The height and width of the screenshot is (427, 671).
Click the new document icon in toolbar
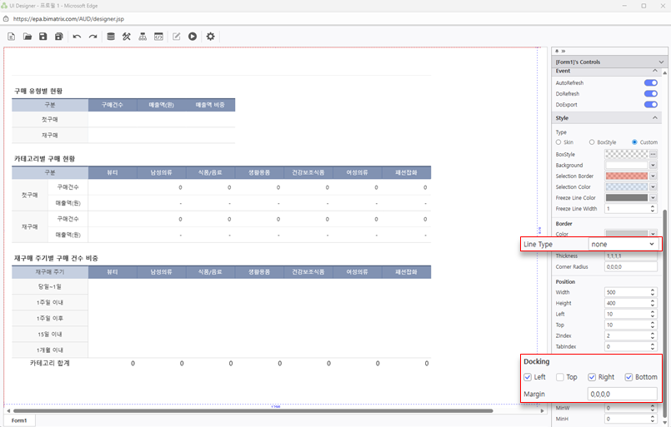[12, 37]
